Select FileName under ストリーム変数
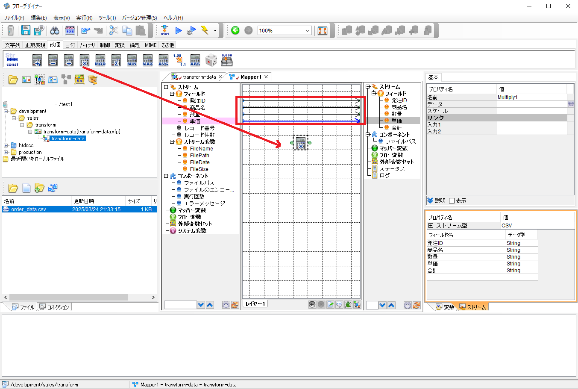The height and width of the screenshot is (389, 578). click(201, 149)
